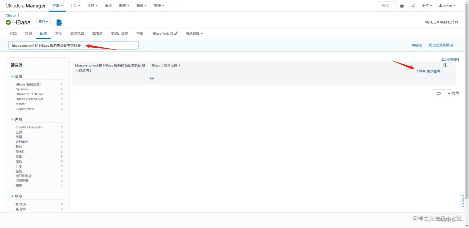
Task: Open the 备份 dropdown menu
Action: pyautogui.click(x=141, y=6)
